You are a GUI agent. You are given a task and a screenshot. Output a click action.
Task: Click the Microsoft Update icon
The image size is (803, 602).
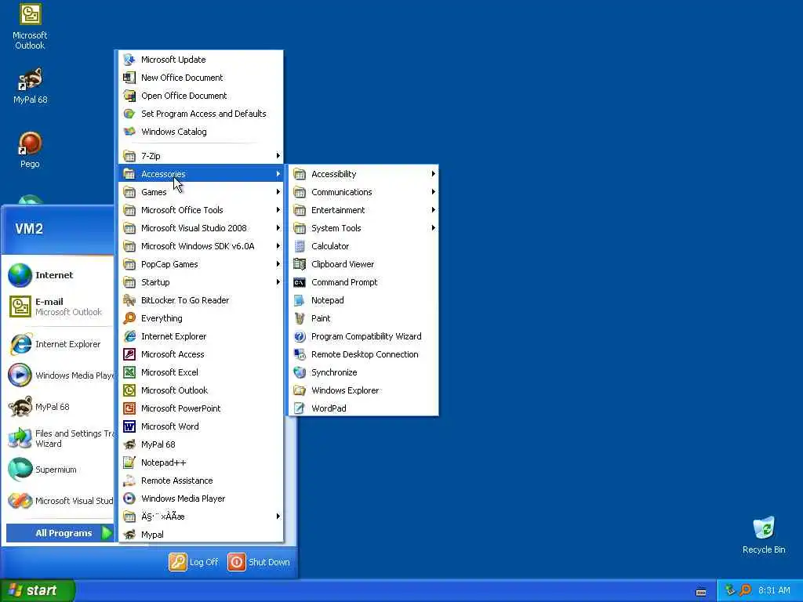[x=129, y=60]
